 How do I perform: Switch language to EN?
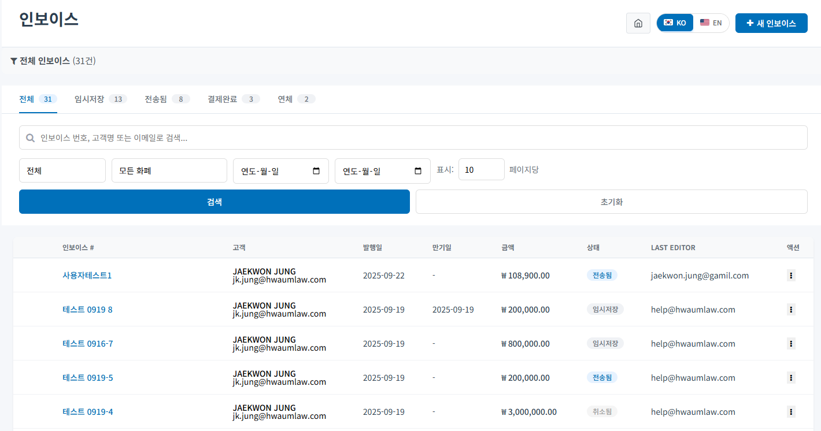point(711,23)
